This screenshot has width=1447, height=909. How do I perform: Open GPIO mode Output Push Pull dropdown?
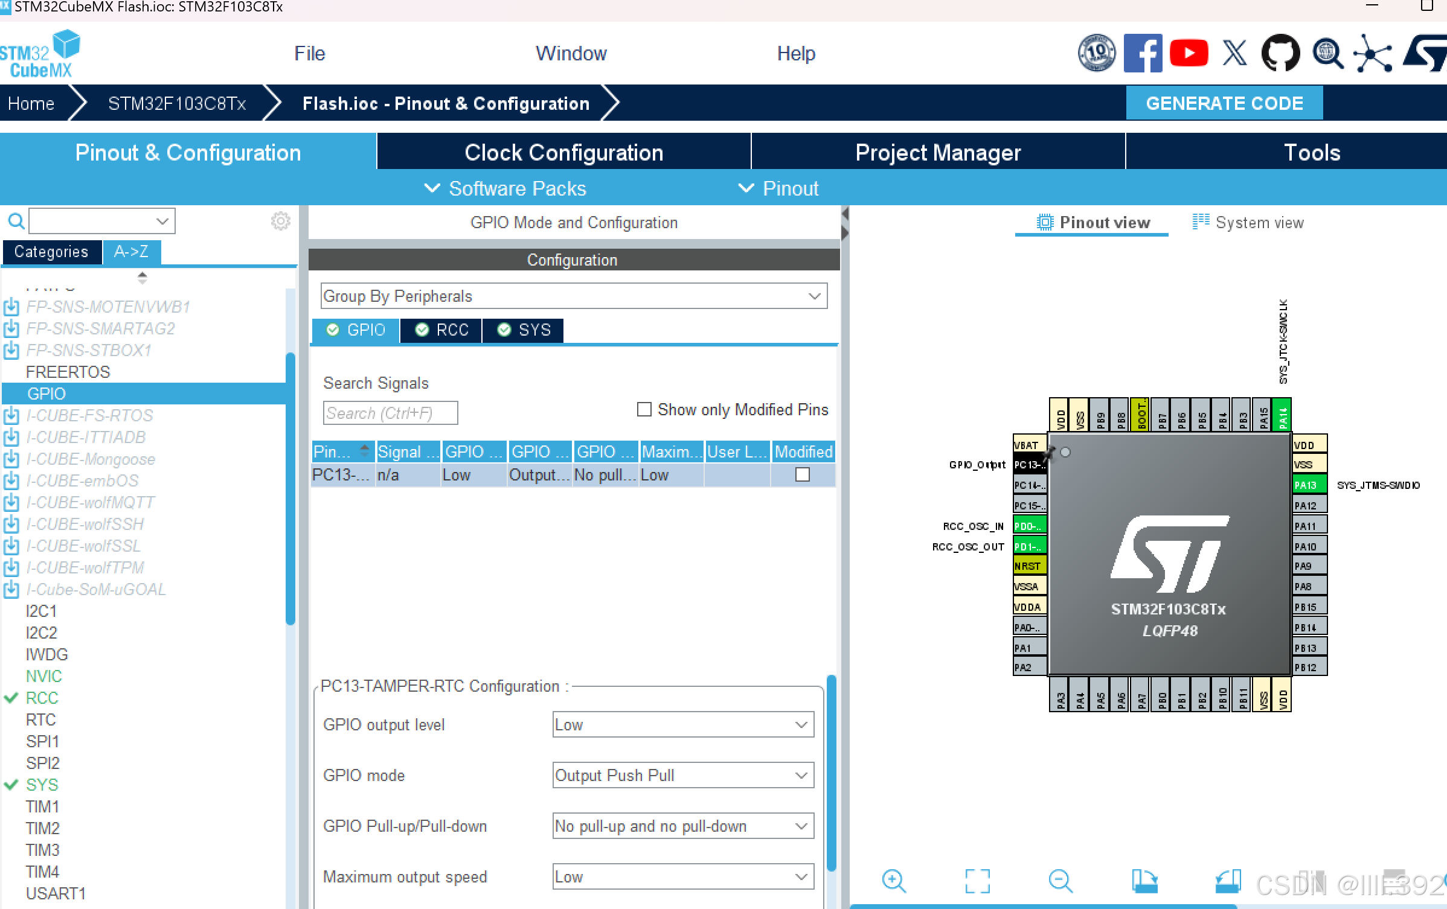tap(683, 776)
